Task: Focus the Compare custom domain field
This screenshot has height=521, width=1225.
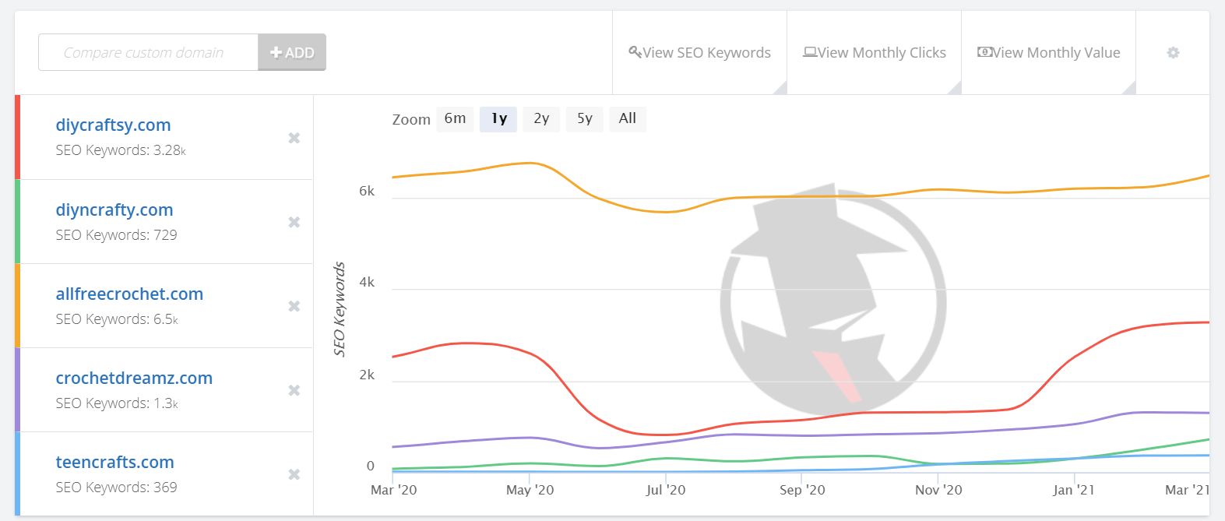Action: click(x=148, y=52)
